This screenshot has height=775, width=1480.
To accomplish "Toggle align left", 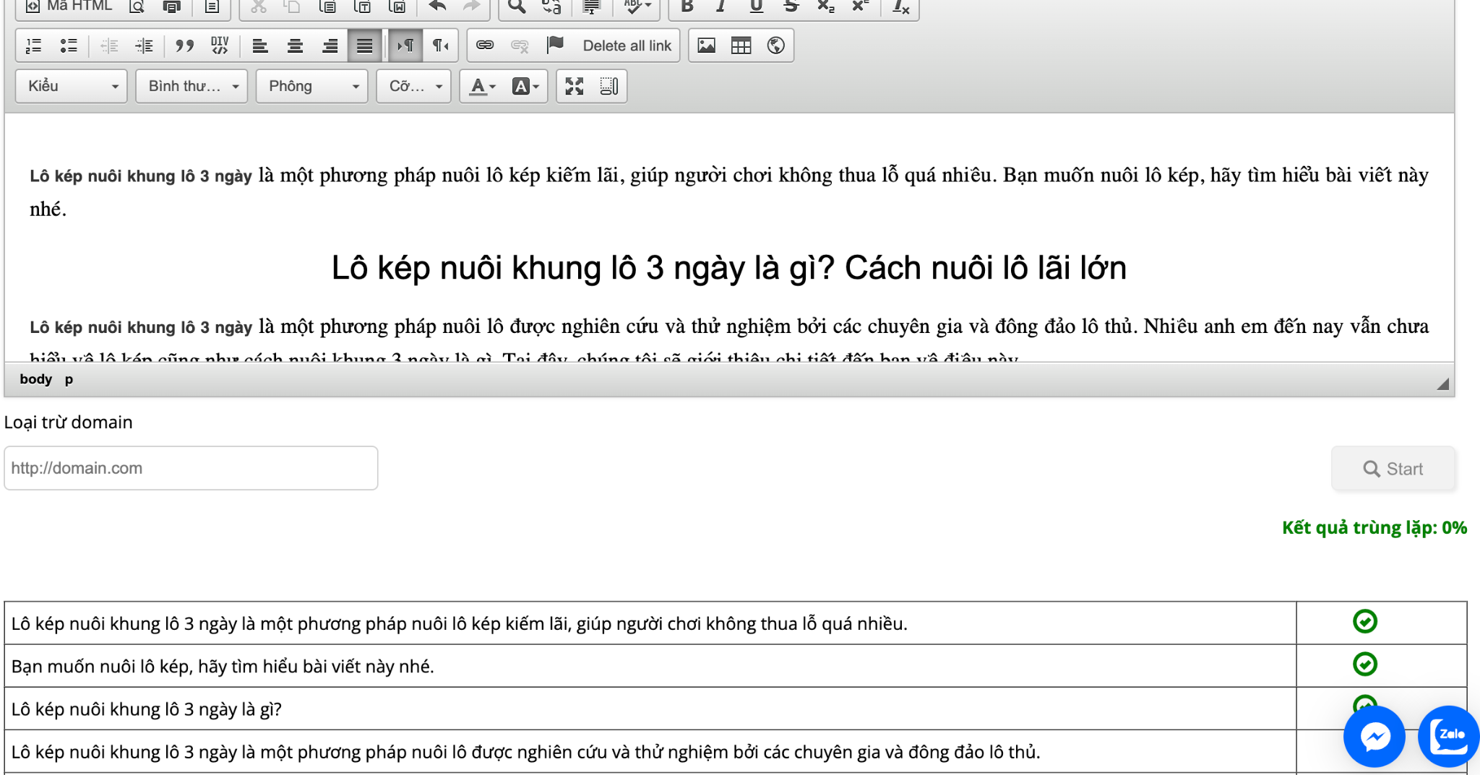I will click(260, 46).
